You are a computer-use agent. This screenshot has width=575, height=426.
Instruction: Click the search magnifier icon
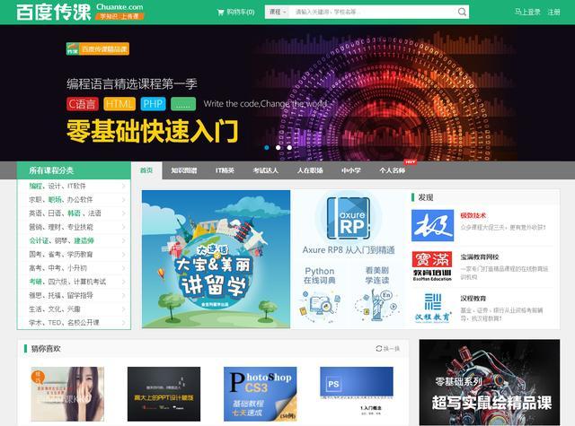click(x=462, y=12)
